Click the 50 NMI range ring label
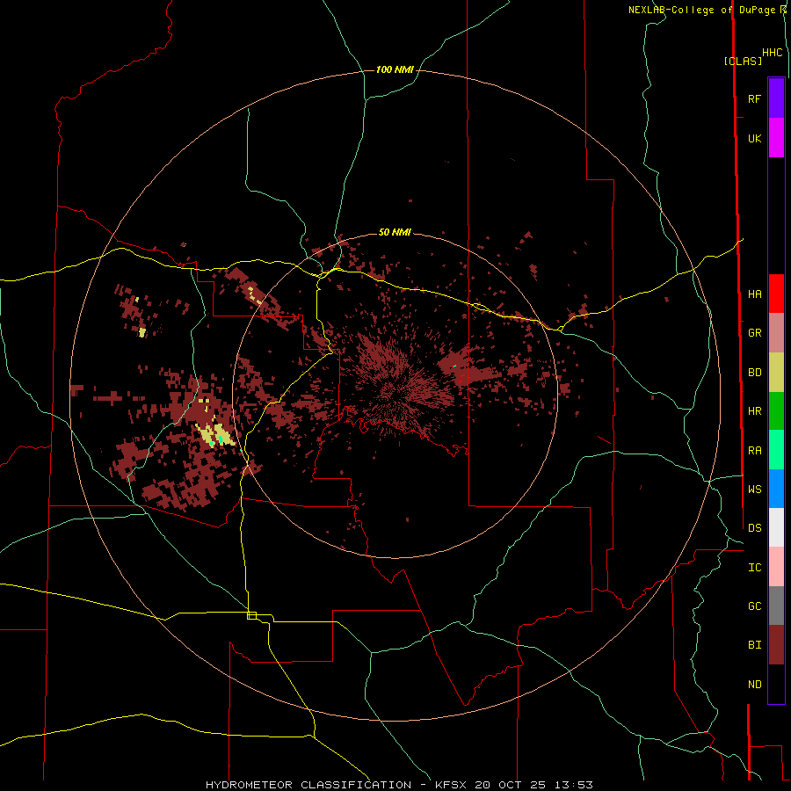Image resolution: width=791 pixels, height=791 pixels. 395,232
